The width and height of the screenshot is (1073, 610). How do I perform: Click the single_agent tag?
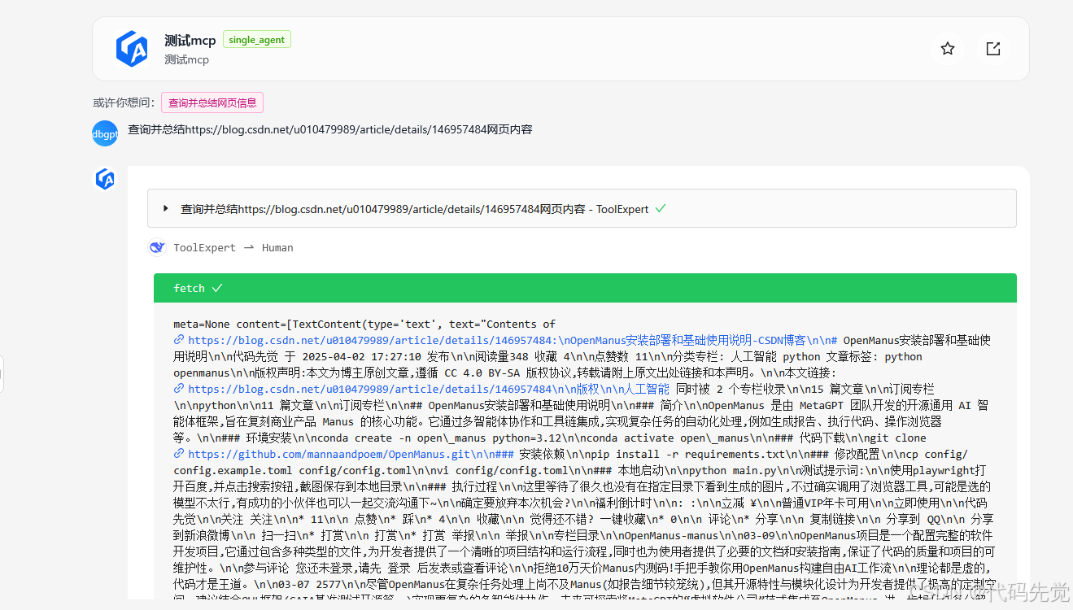(256, 40)
